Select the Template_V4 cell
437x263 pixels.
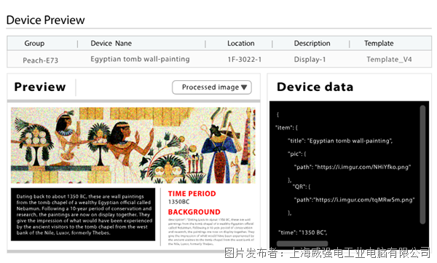pos(389,60)
